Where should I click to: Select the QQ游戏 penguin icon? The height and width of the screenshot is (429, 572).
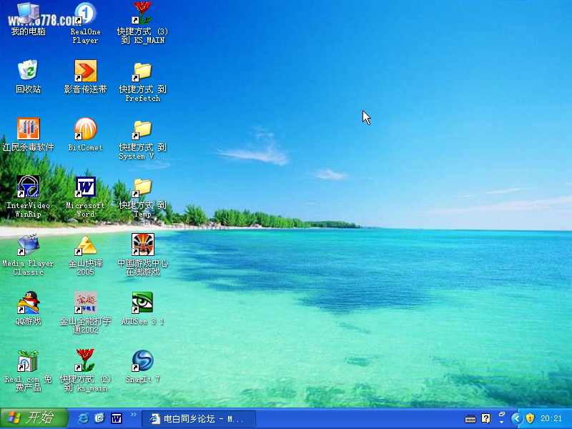pos(28,303)
